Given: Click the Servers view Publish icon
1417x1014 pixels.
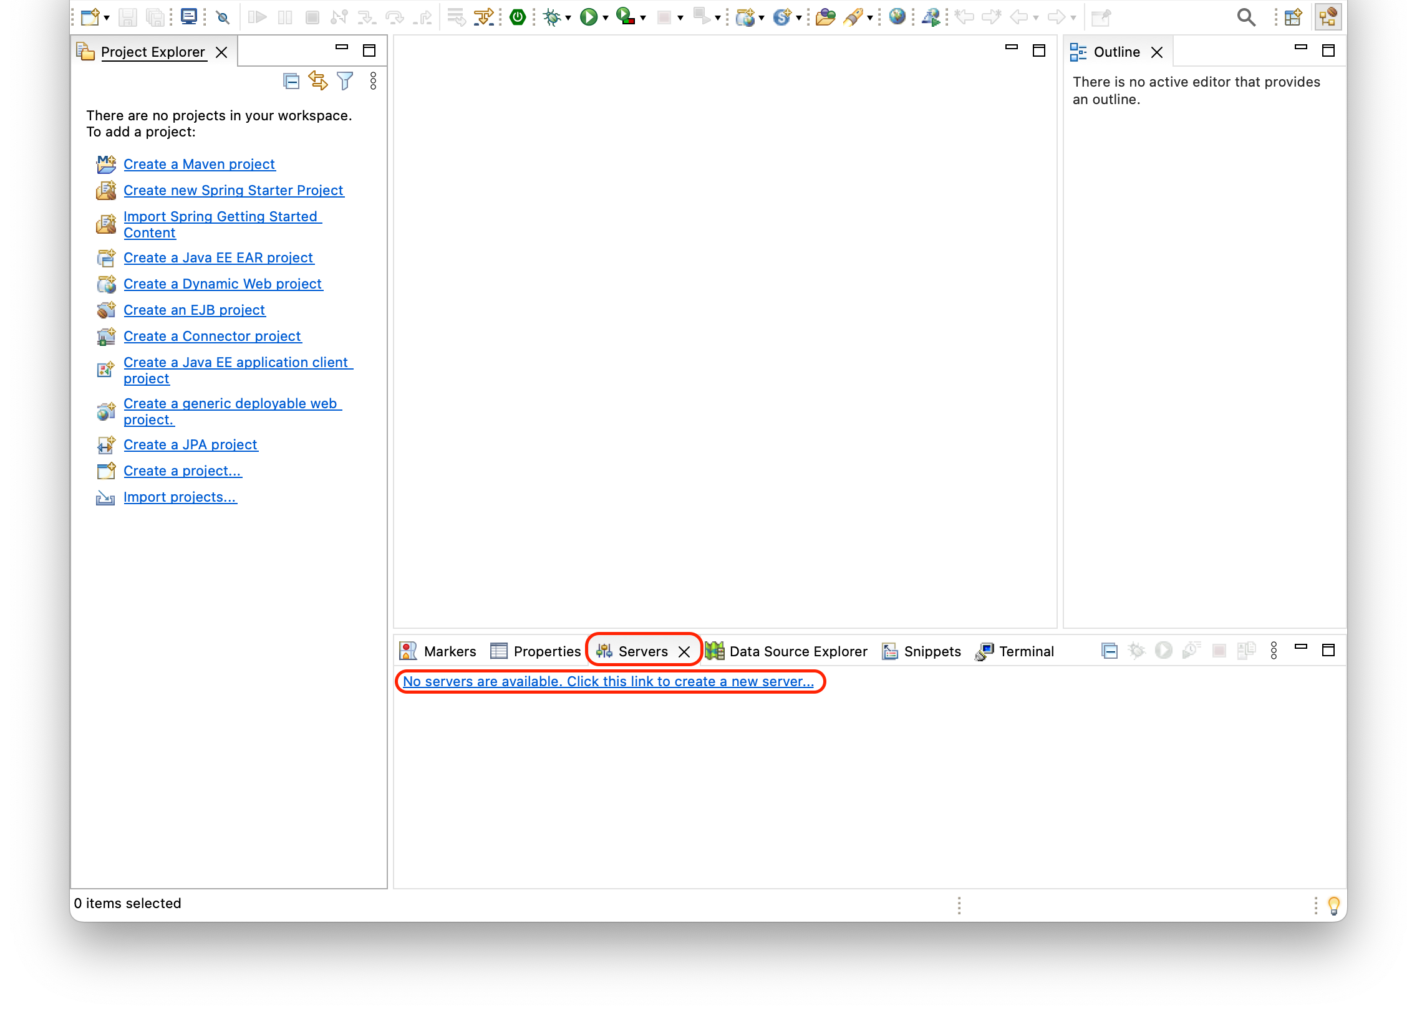Looking at the screenshot, I should pyautogui.click(x=1246, y=651).
